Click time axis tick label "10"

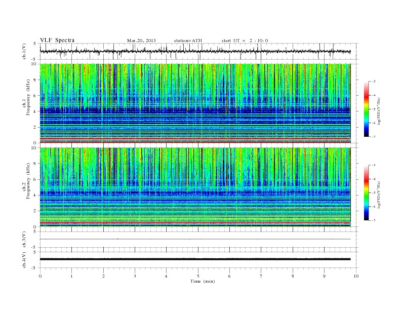[356, 276]
